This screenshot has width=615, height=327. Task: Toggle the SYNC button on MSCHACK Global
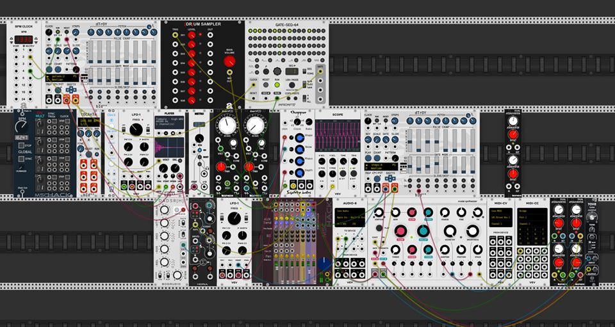pos(21,159)
